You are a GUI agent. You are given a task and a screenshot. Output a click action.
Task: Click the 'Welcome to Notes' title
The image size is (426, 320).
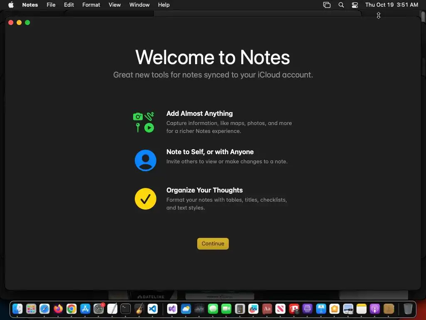[x=213, y=57]
